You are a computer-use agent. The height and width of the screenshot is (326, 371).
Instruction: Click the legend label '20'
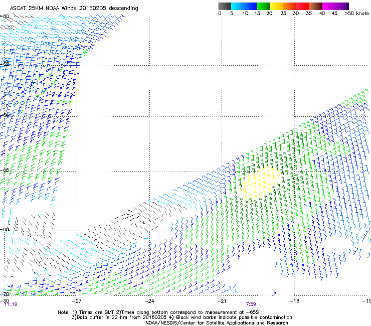pos(269,14)
